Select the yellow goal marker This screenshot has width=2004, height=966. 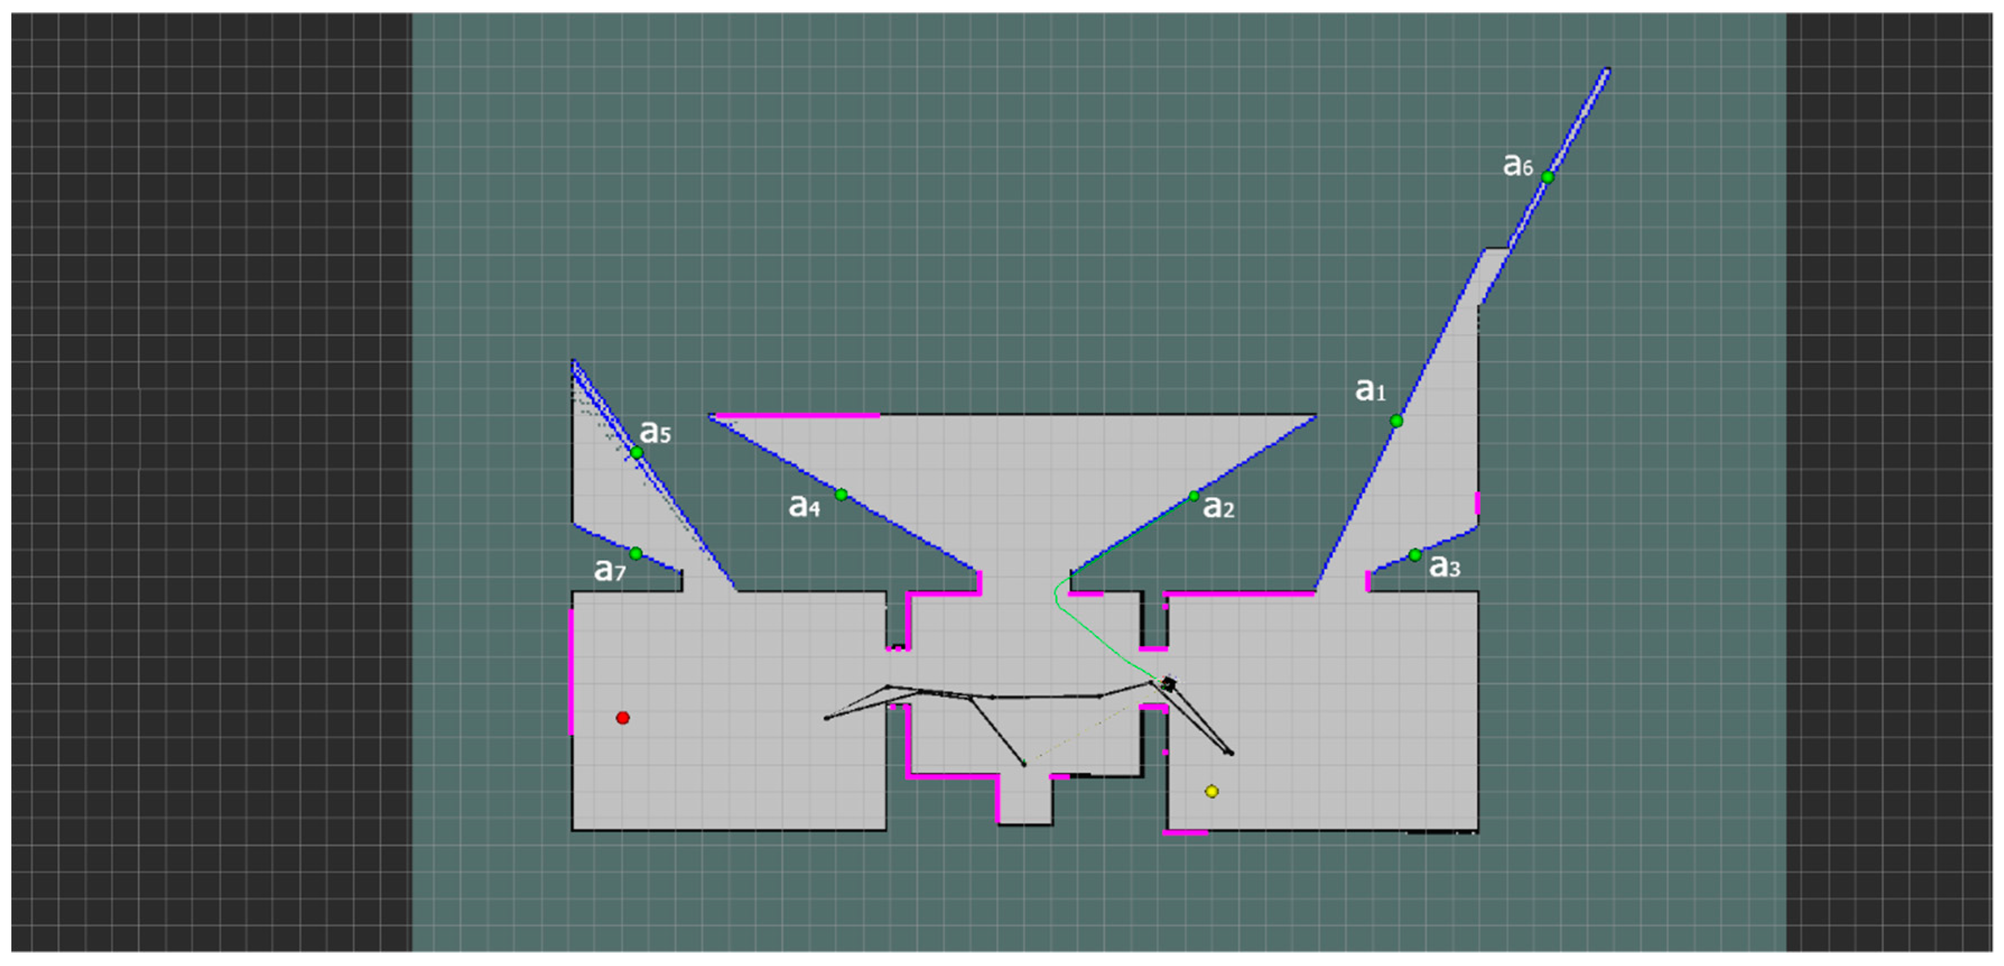(1211, 791)
